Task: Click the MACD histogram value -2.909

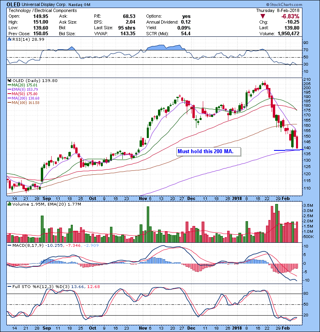Action: [91, 246]
